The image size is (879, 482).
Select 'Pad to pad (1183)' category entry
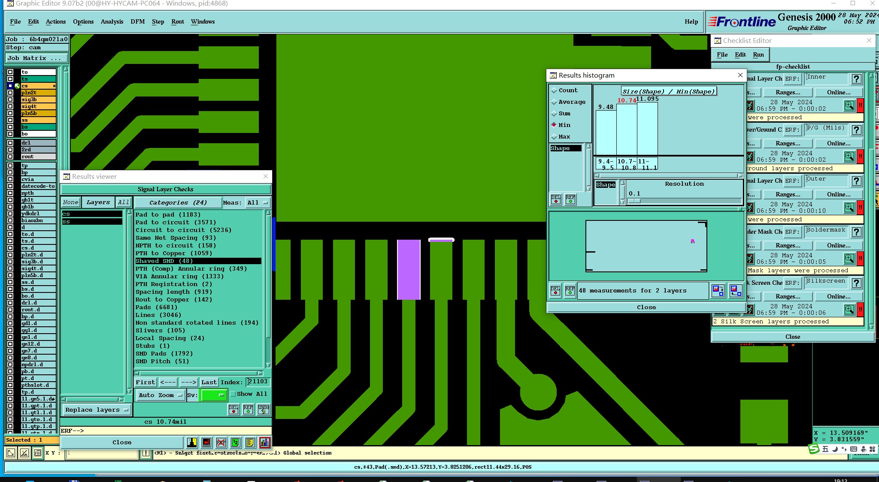[x=168, y=215]
